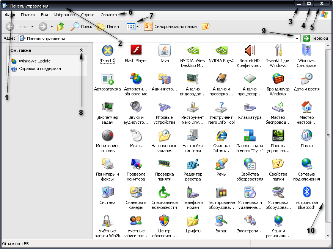Viewport: 333px width, 249px height.
Task: Open Редактор реестра icon
Action: 193,164
